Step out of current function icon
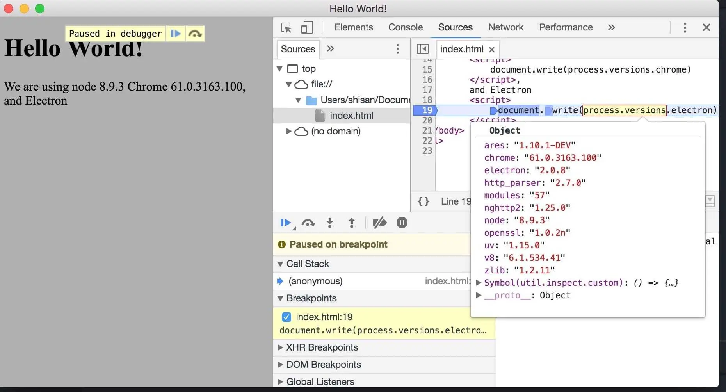 352,223
